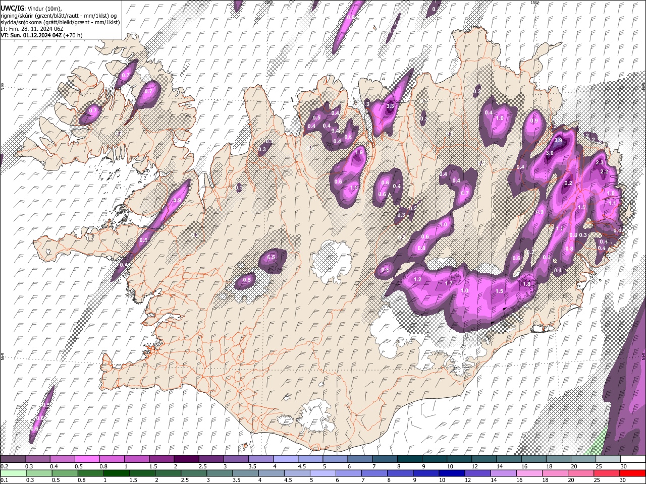
Task: Click the red above-30 rain legend swatch
Action: click(x=632, y=473)
